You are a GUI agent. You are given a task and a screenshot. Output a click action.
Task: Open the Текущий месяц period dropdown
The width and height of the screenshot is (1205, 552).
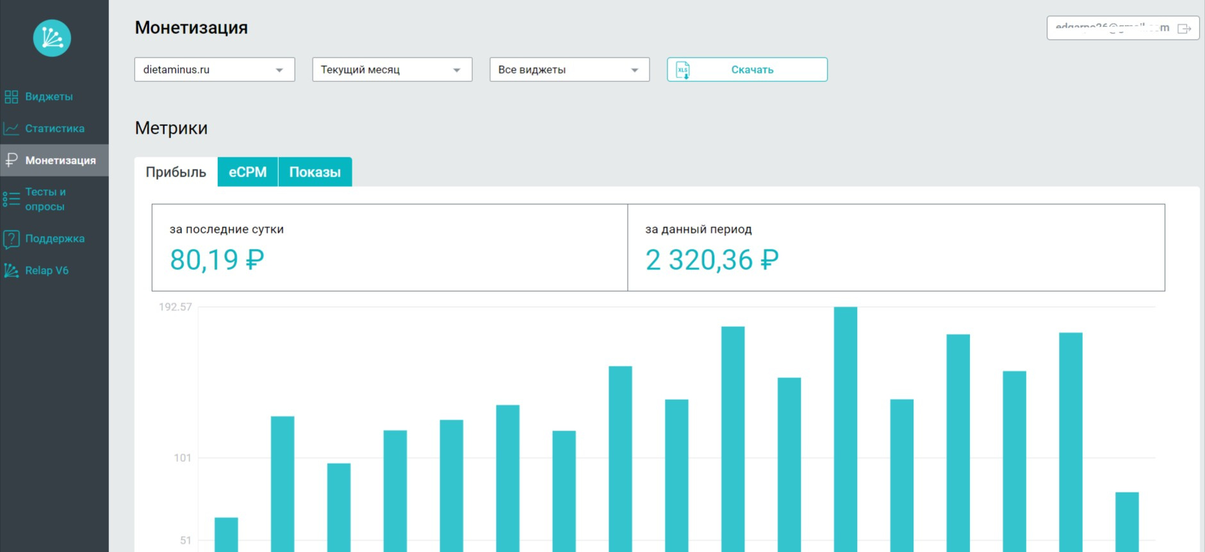(x=392, y=70)
